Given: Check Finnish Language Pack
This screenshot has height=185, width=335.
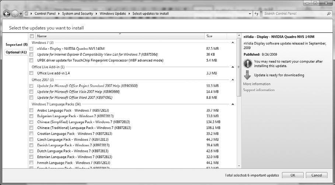Looking at the screenshot, I should pos(31,163).
